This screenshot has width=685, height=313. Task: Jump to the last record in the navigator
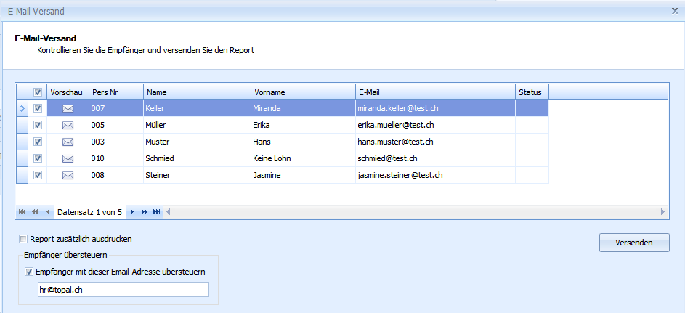click(156, 212)
